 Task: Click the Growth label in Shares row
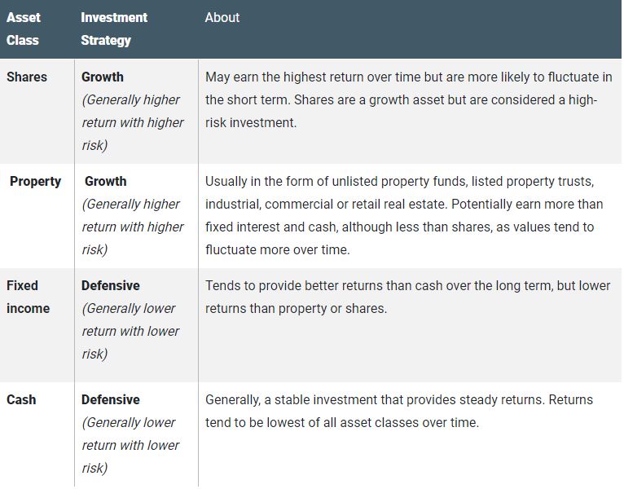(x=103, y=77)
